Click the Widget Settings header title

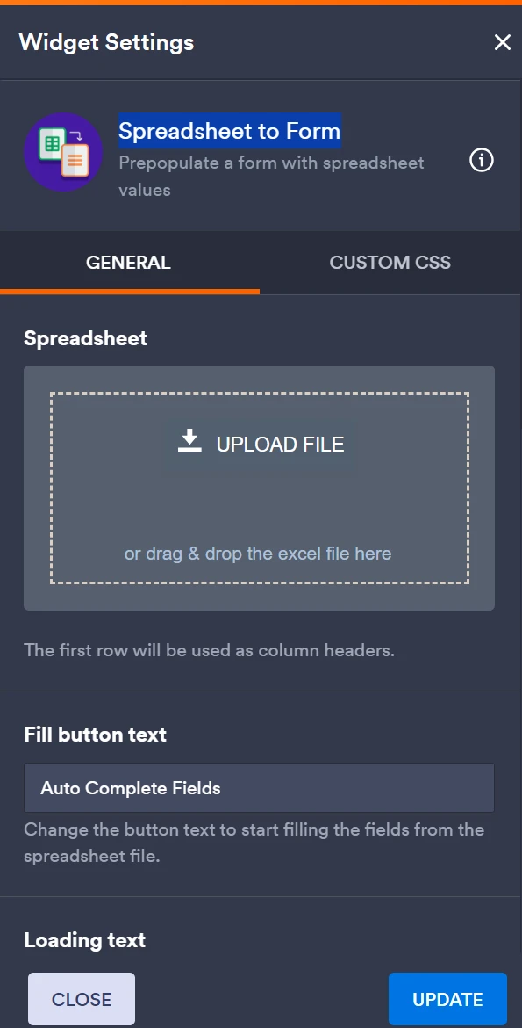(x=105, y=42)
